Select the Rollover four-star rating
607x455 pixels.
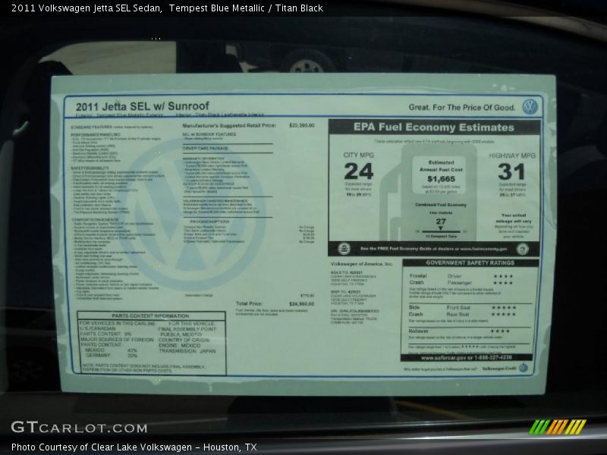(499, 331)
